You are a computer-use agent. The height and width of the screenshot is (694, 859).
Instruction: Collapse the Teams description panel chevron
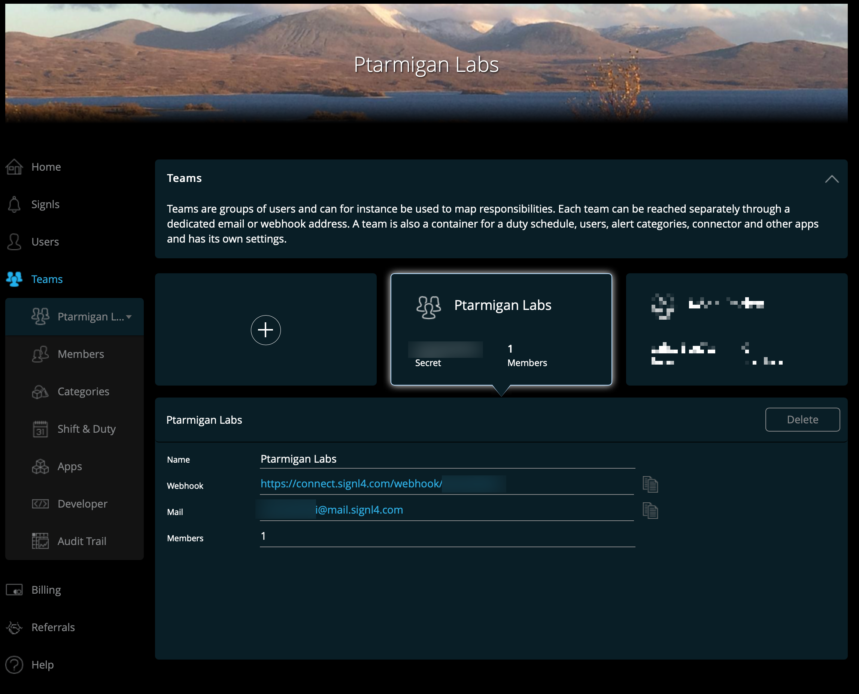pos(831,179)
